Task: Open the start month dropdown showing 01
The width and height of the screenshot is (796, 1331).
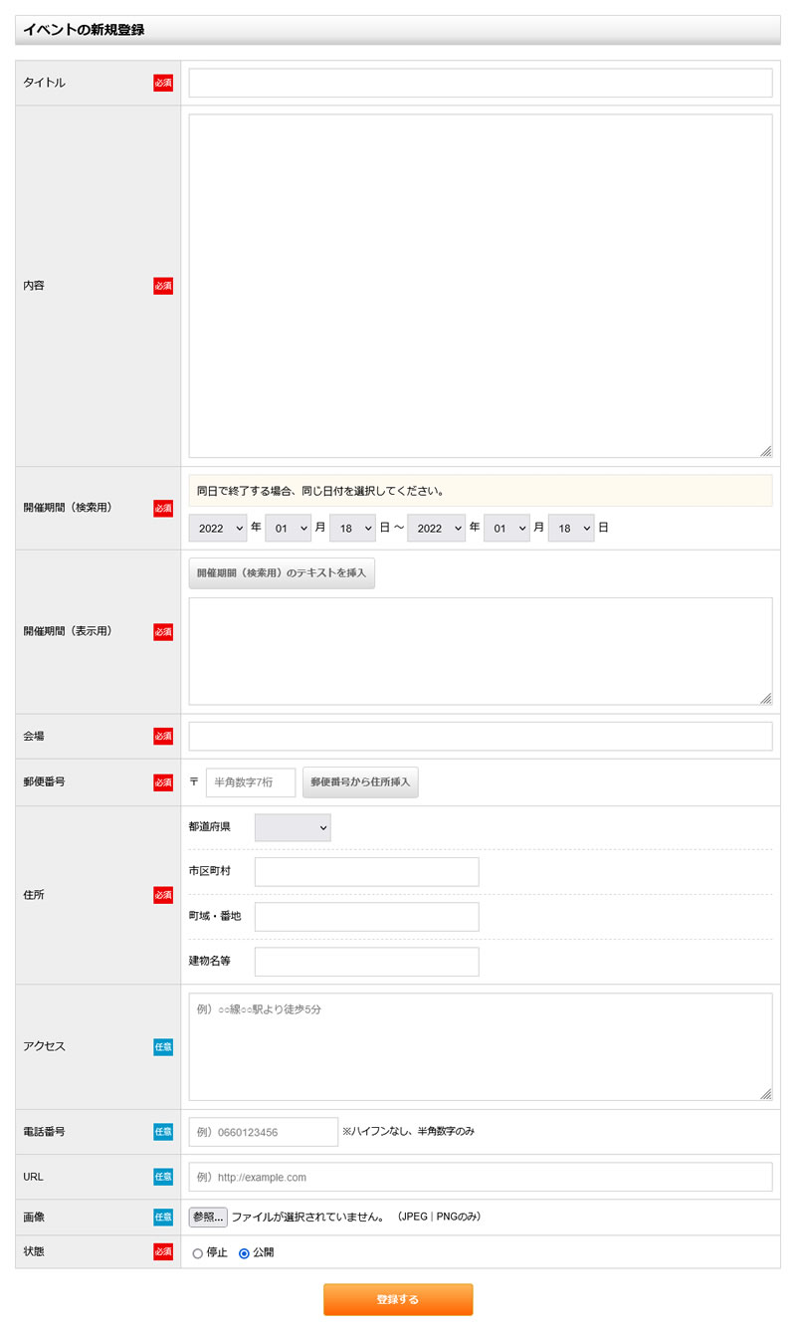Action: 289,528
